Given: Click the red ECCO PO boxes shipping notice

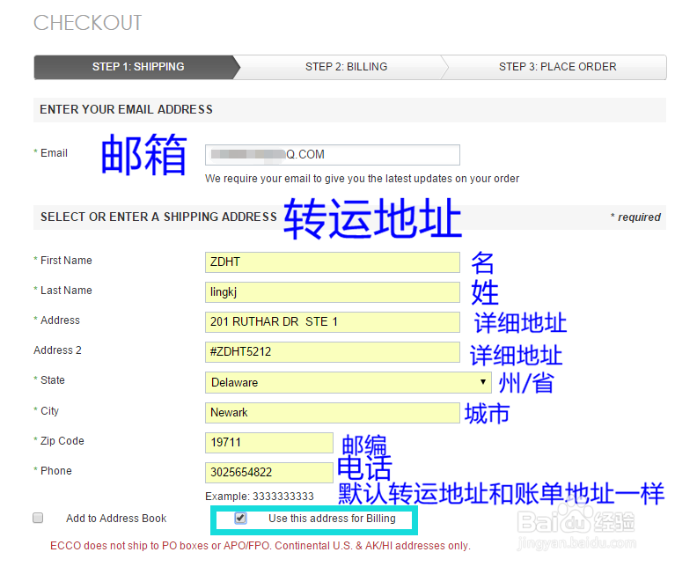Looking at the screenshot, I should click(260, 546).
